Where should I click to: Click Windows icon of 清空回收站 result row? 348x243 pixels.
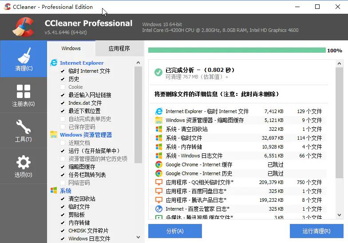(159, 129)
